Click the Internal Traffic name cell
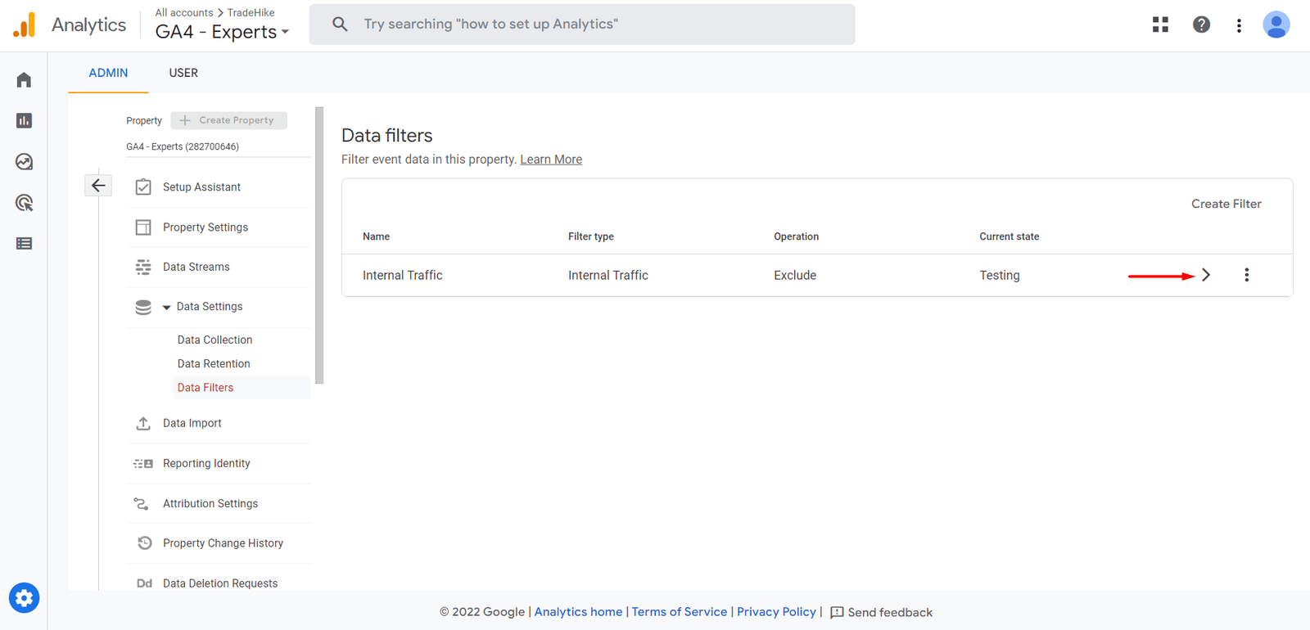 [x=403, y=276]
